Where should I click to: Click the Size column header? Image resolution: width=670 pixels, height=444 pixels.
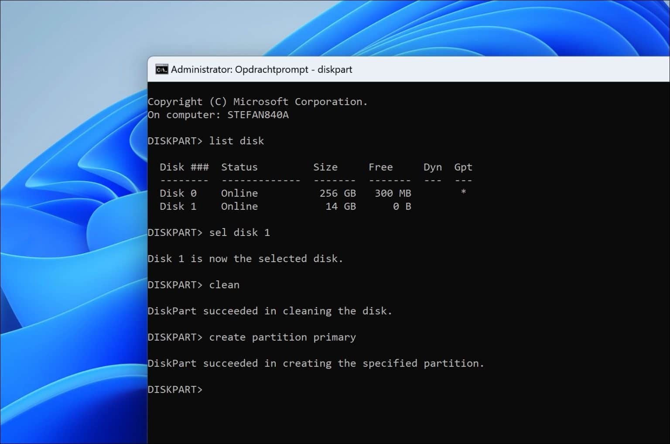coord(325,167)
